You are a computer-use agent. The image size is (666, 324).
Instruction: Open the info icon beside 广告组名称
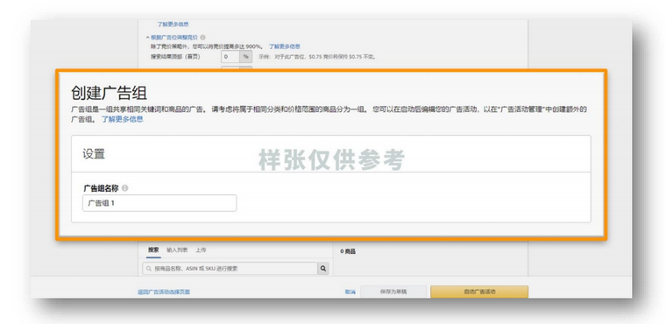coord(124,188)
